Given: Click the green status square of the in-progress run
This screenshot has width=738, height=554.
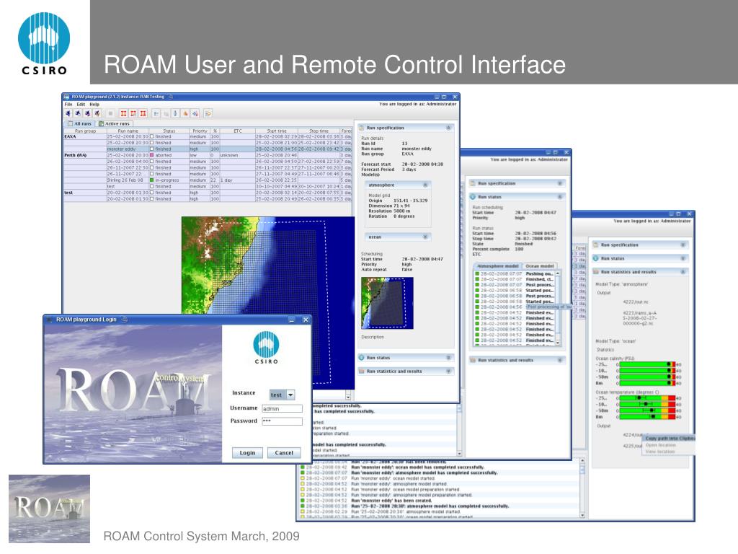Looking at the screenshot, I should [x=151, y=180].
